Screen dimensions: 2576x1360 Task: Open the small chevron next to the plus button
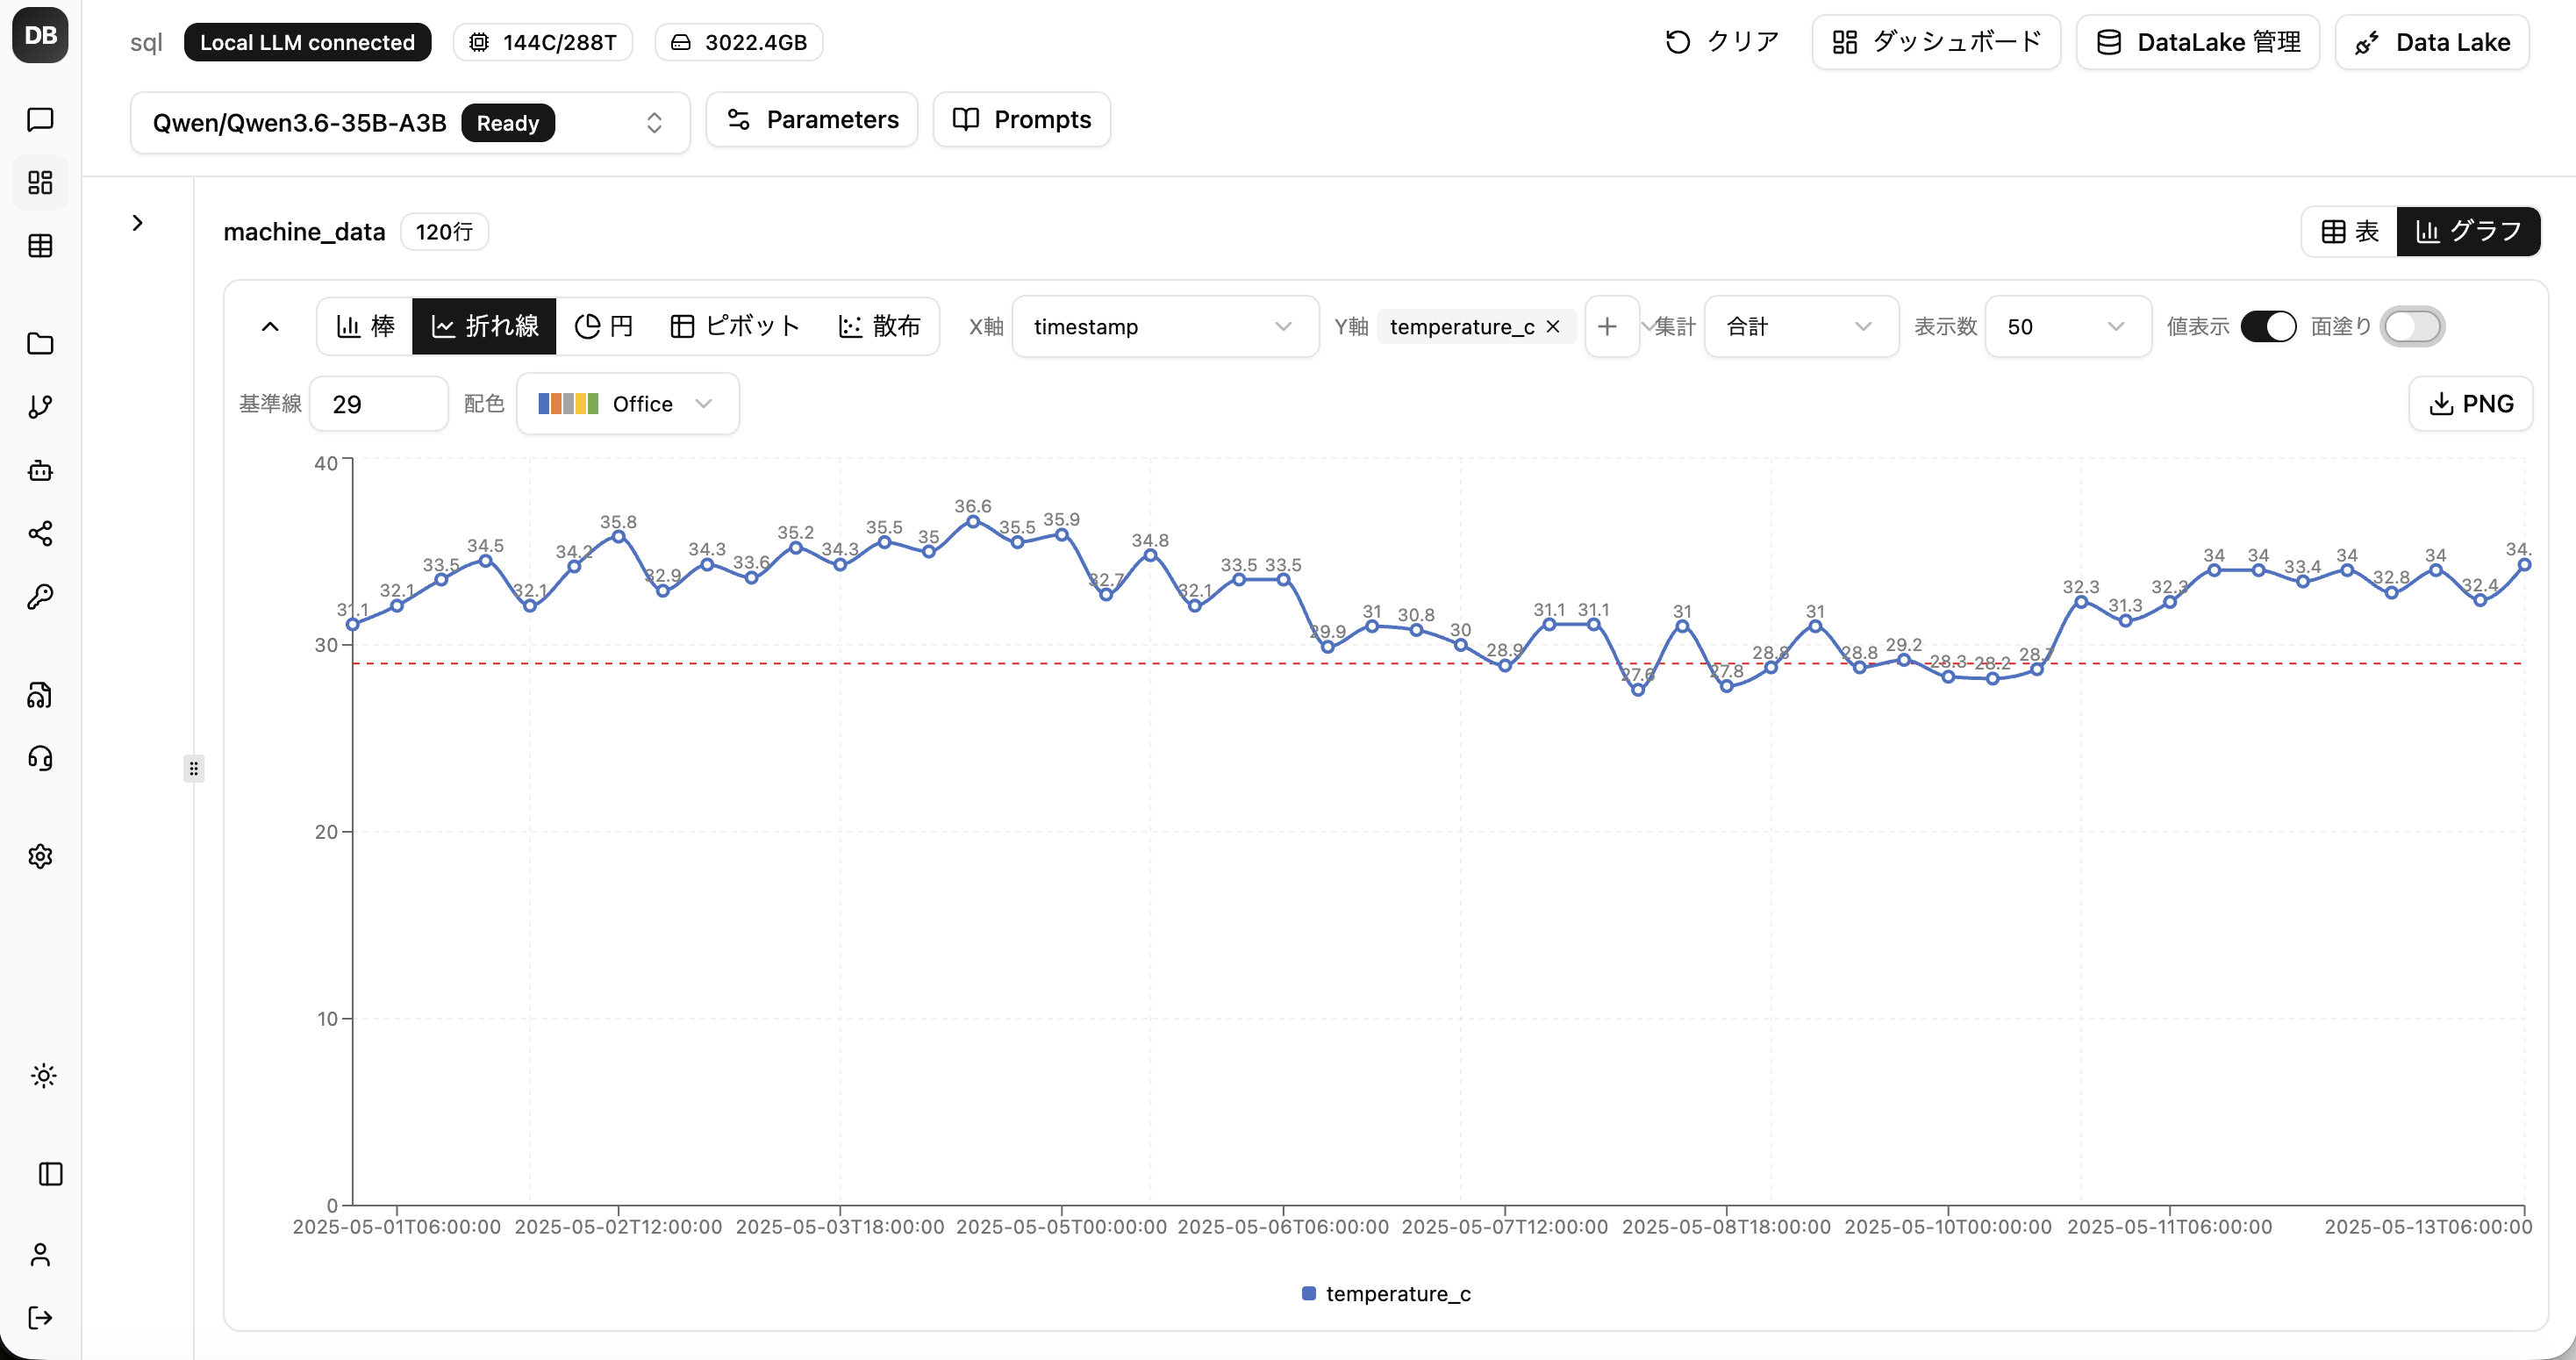1646,326
